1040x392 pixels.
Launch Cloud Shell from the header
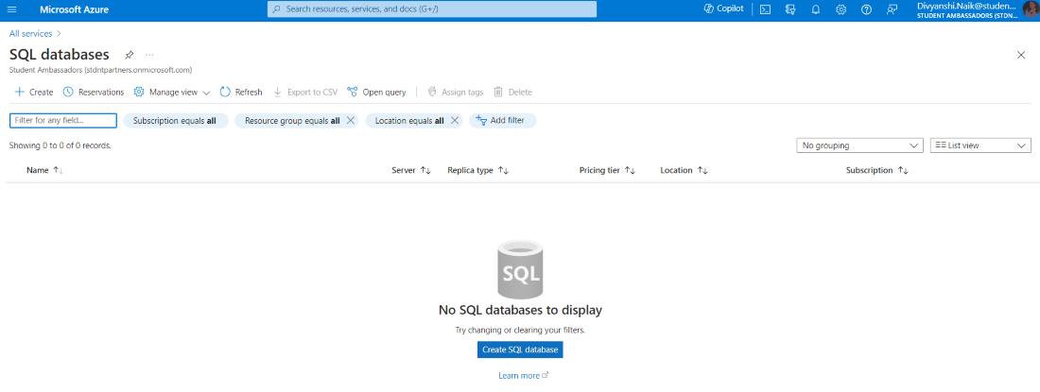[x=765, y=9]
